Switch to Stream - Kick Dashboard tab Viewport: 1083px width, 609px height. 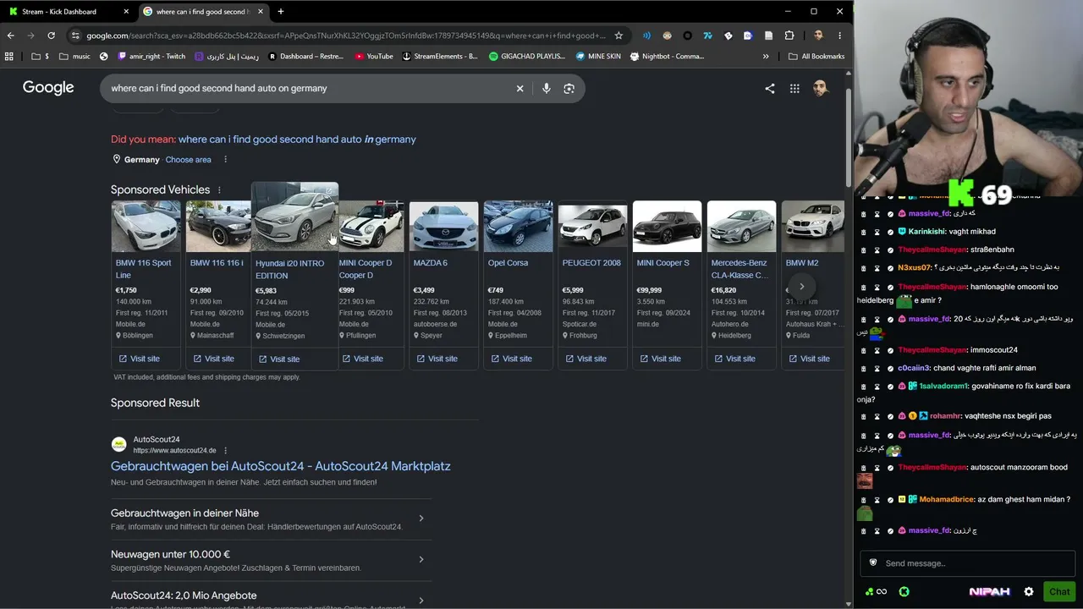pyautogui.click(x=68, y=11)
